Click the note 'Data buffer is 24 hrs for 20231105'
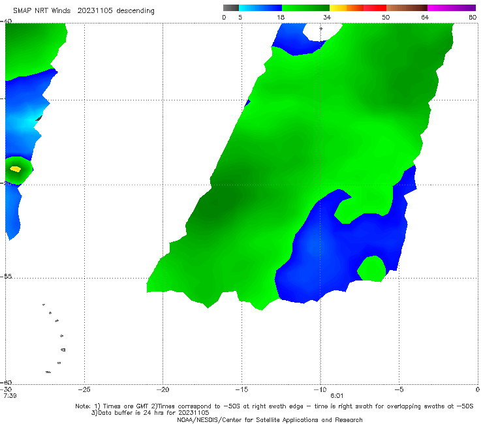 [x=150, y=413]
